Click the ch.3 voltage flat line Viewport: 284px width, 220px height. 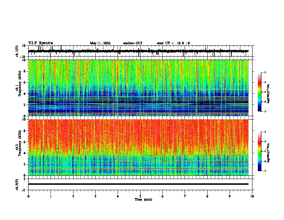138,184
